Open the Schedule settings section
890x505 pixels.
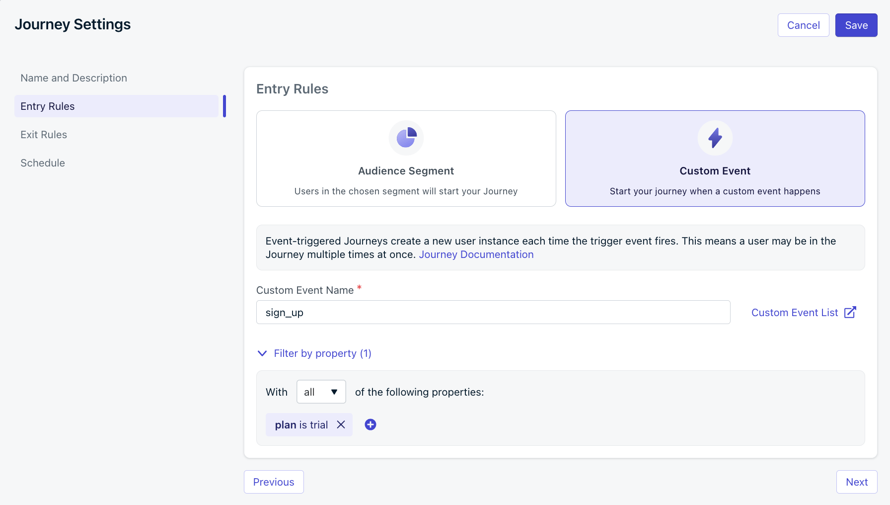(43, 163)
